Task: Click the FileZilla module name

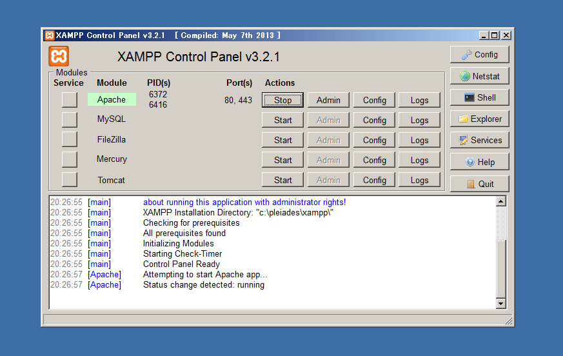Action: coord(112,139)
